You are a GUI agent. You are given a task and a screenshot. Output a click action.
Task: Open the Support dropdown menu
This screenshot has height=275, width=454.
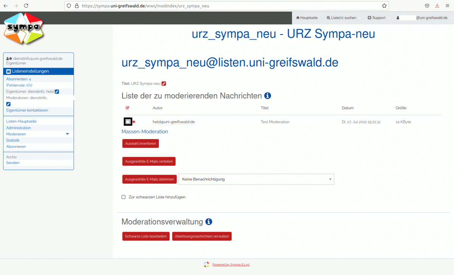(377, 18)
